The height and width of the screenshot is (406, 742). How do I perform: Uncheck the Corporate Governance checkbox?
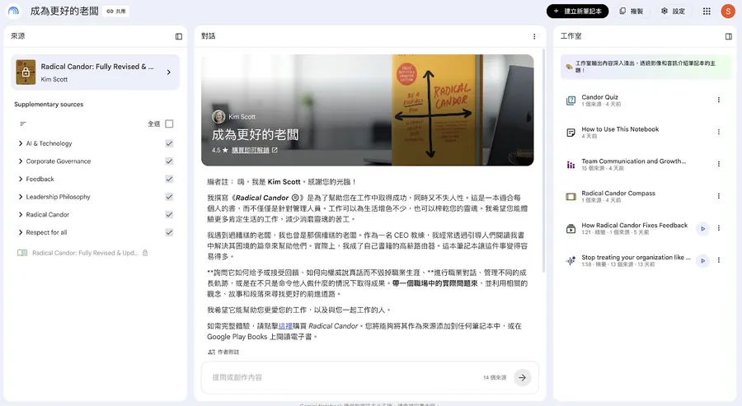(169, 161)
